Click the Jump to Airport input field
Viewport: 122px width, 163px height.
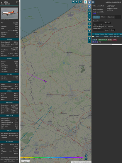click(x=98, y=30)
